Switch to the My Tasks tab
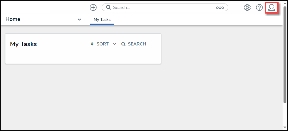The height and width of the screenshot is (131, 288). pos(102,20)
